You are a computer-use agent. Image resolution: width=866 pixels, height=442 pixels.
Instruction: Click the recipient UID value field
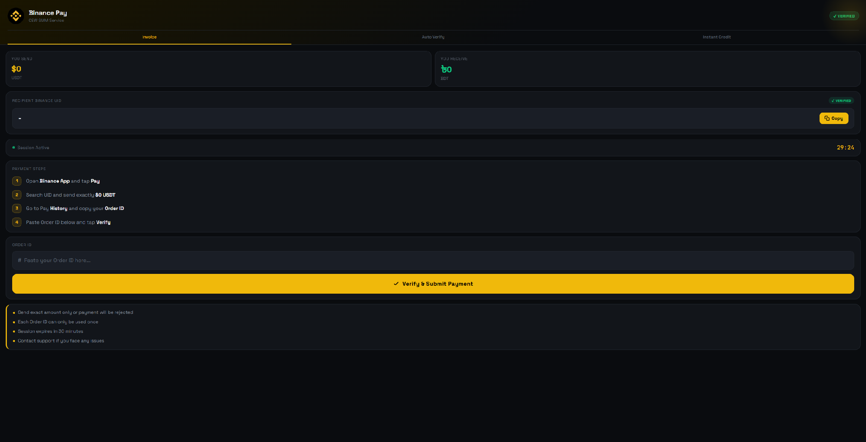[x=433, y=118]
